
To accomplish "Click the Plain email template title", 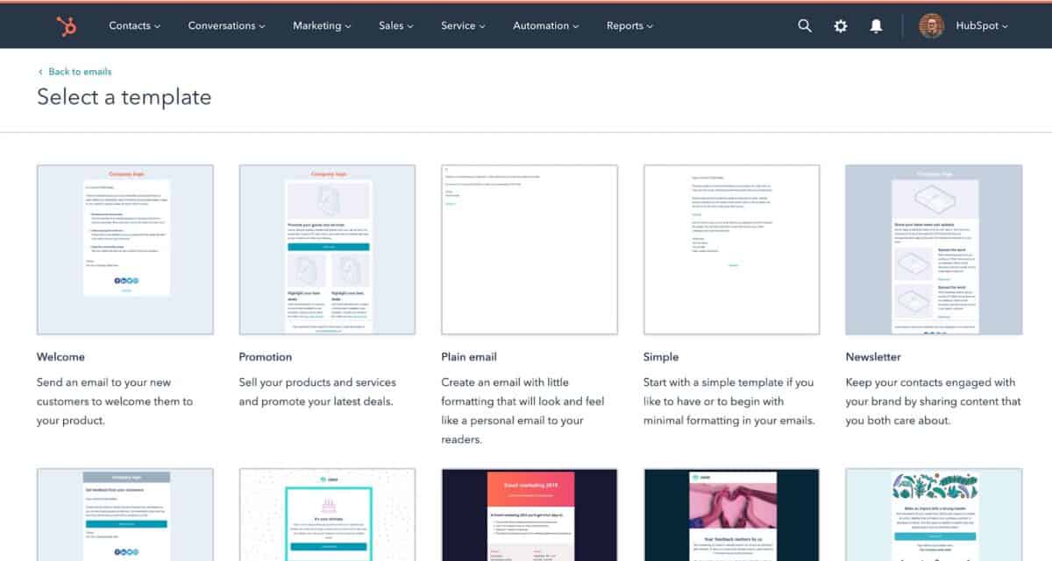I will (467, 357).
